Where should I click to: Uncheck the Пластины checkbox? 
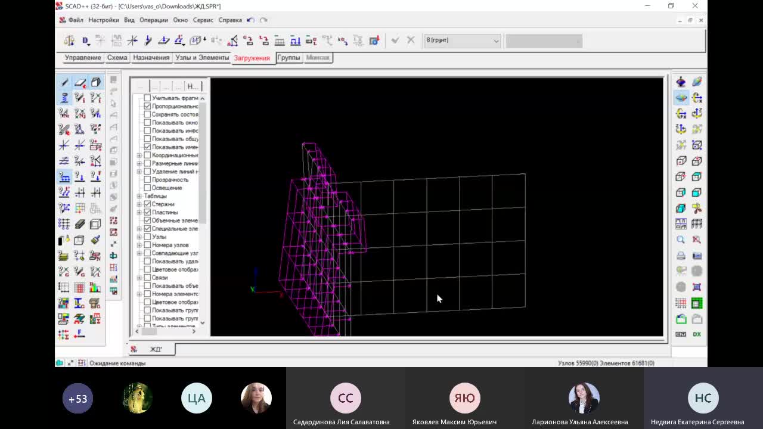point(147,212)
